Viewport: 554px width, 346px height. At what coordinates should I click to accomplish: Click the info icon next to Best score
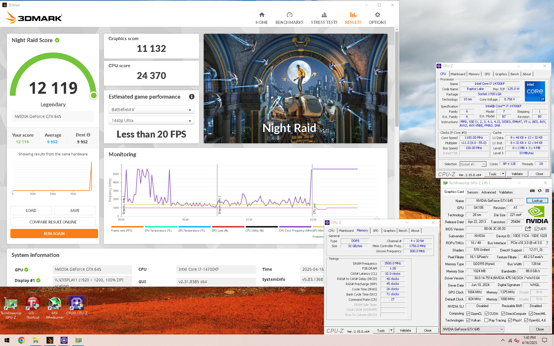pyautogui.click(x=89, y=135)
